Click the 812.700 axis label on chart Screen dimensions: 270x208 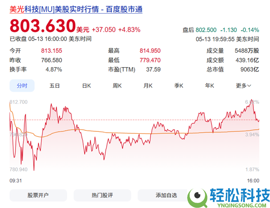18,102
